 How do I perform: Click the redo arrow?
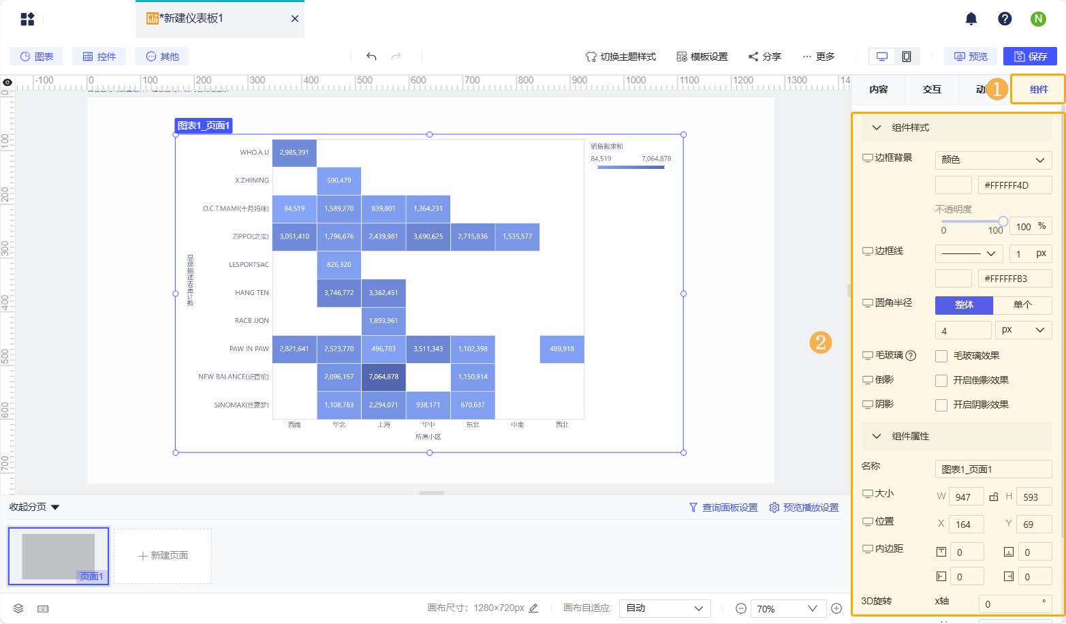pyautogui.click(x=396, y=57)
